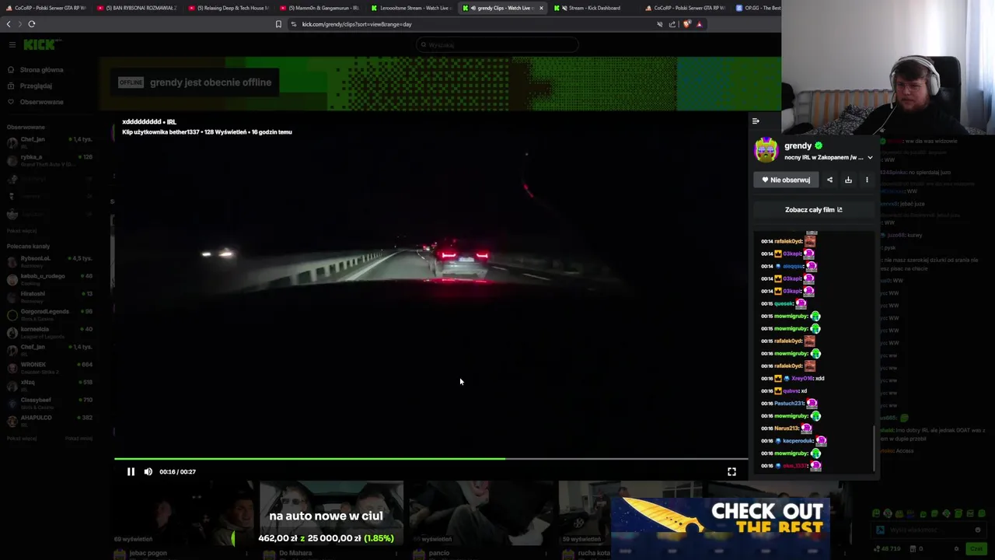995x560 pixels.
Task: Close the 'grendy Clips' browser tab
Action: point(541,8)
